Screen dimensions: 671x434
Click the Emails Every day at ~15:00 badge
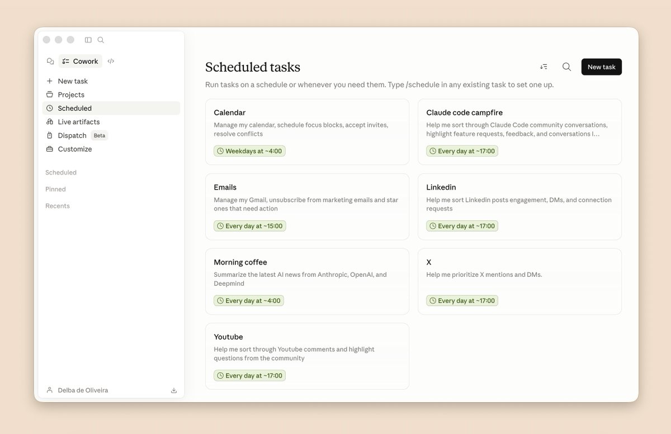point(250,226)
